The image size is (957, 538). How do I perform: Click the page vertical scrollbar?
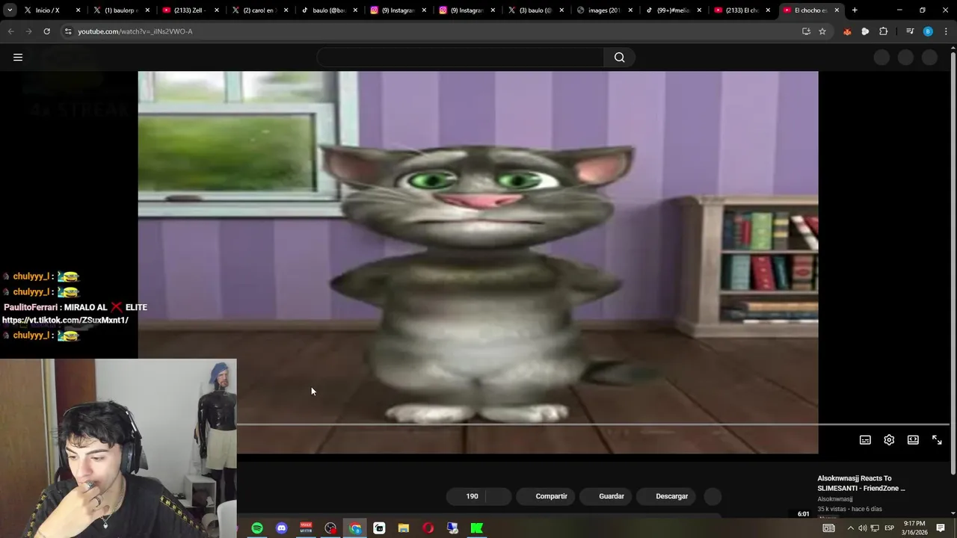953,262
